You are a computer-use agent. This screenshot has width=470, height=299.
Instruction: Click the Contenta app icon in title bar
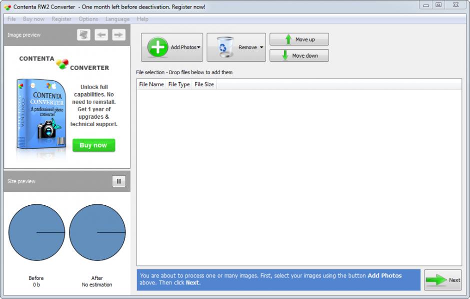[x=7, y=7]
